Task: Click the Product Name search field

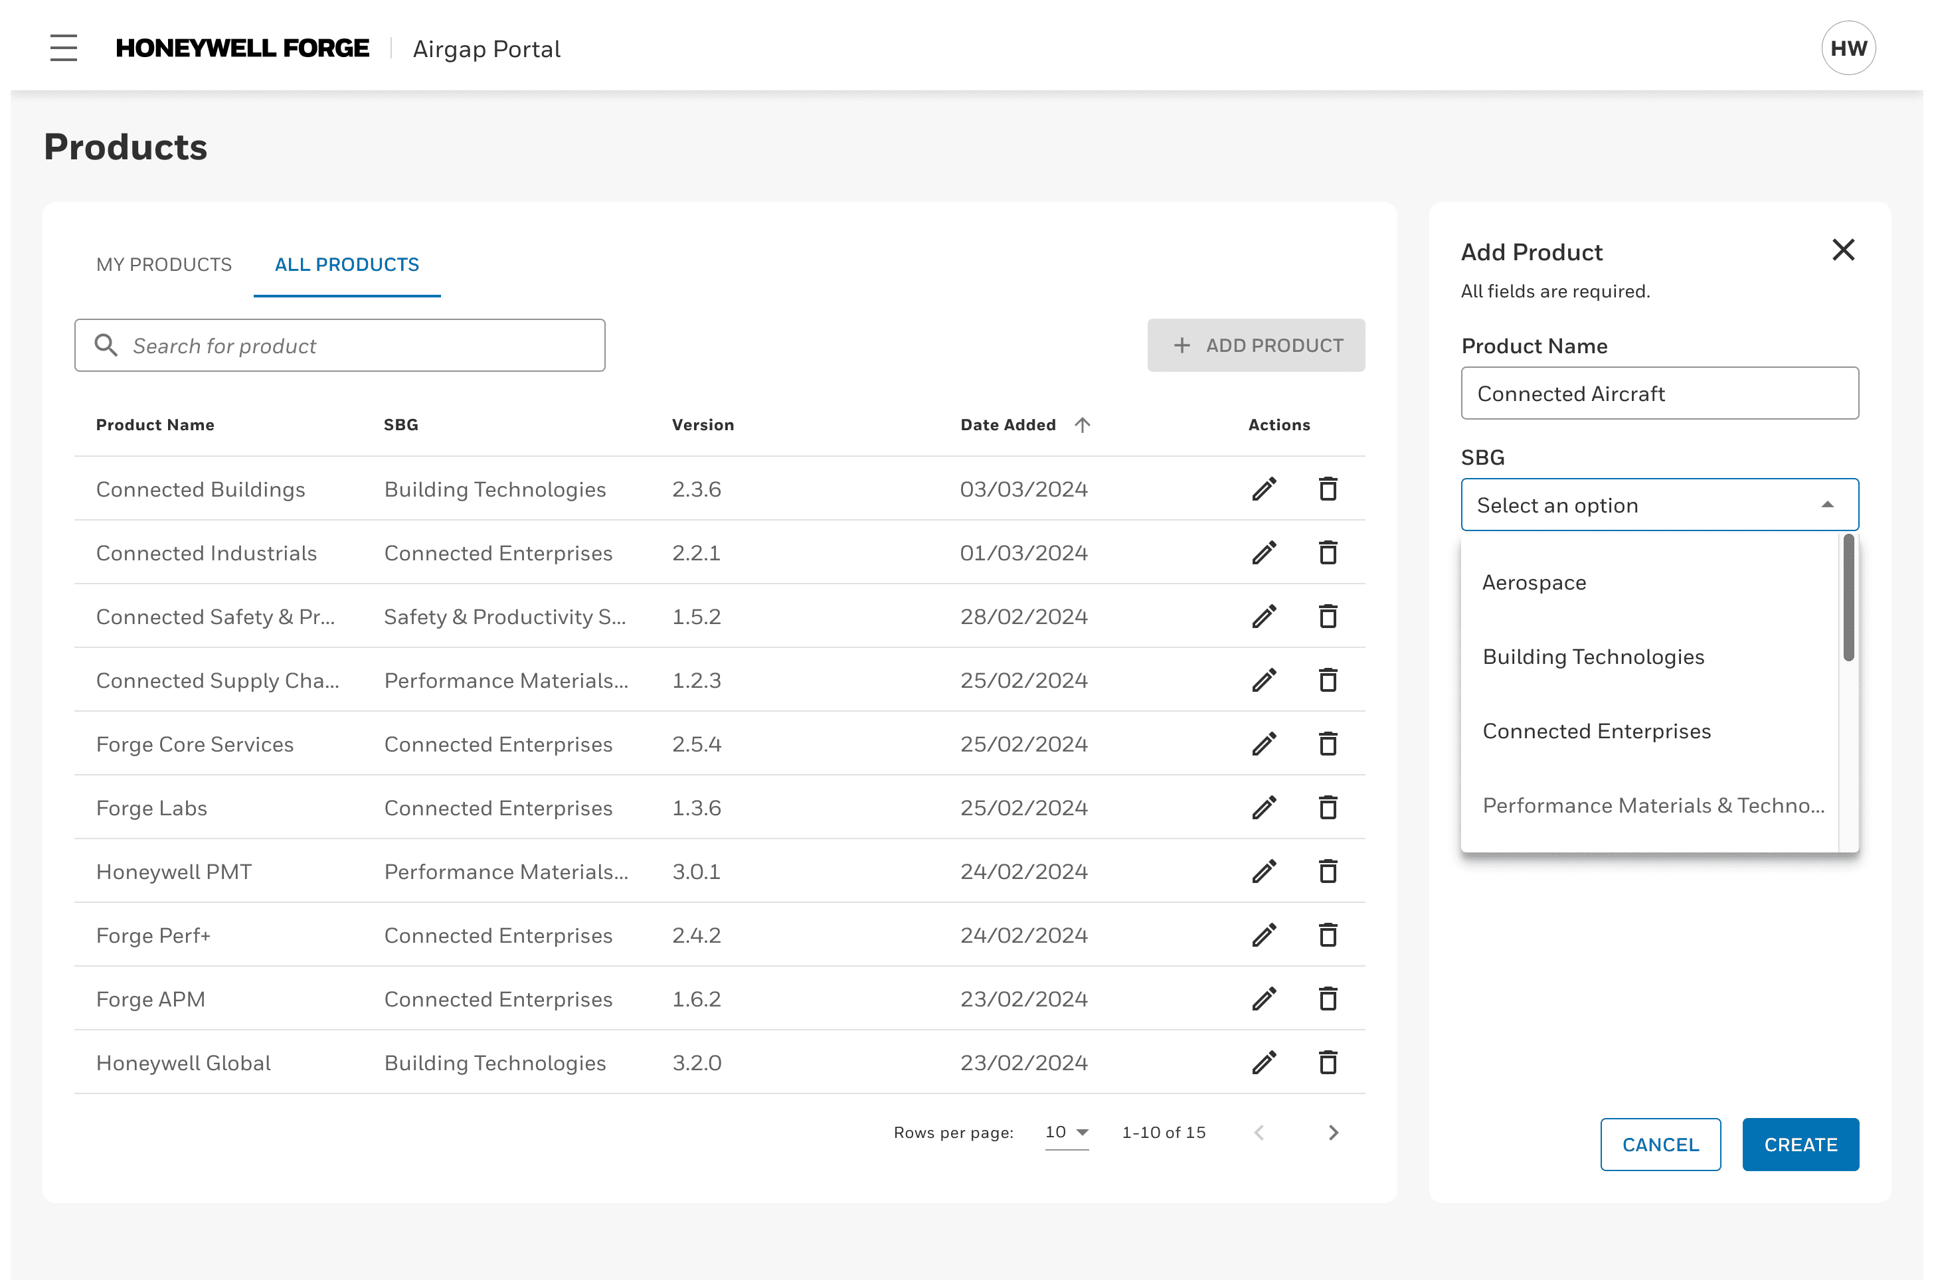Action: (339, 345)
